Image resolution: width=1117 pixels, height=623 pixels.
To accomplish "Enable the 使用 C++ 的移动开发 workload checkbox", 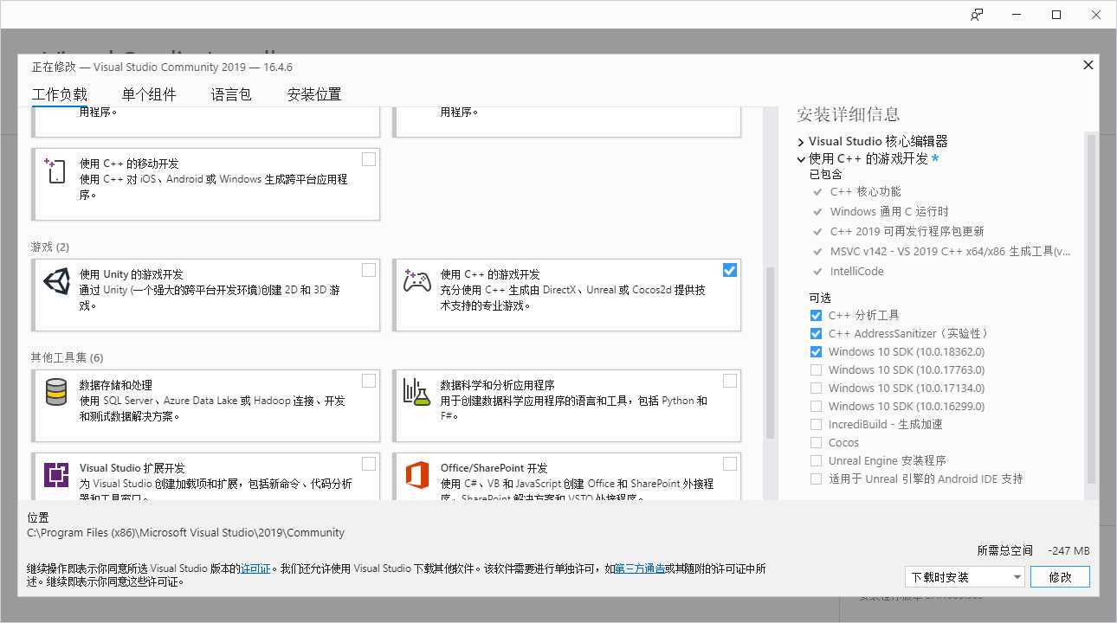I will pyautogui.click(x=369, y=159).
